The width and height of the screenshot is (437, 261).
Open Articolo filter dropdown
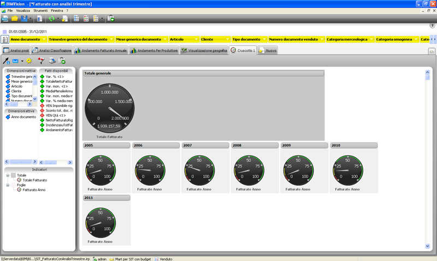196,39
